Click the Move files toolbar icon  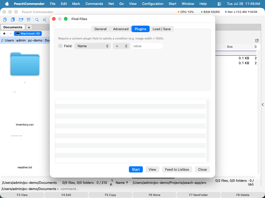click(x=13, y=20)
